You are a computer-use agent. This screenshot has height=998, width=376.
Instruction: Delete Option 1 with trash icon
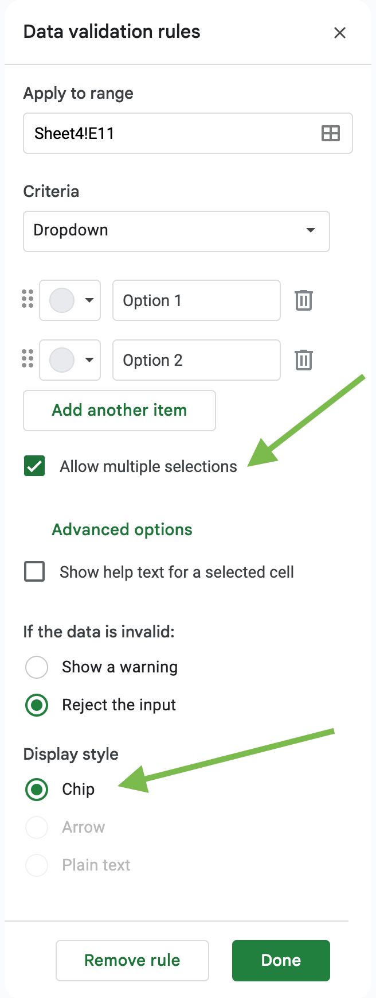(303, 300)
